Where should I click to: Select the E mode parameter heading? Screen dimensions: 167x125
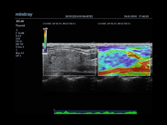tap(17, 50)
